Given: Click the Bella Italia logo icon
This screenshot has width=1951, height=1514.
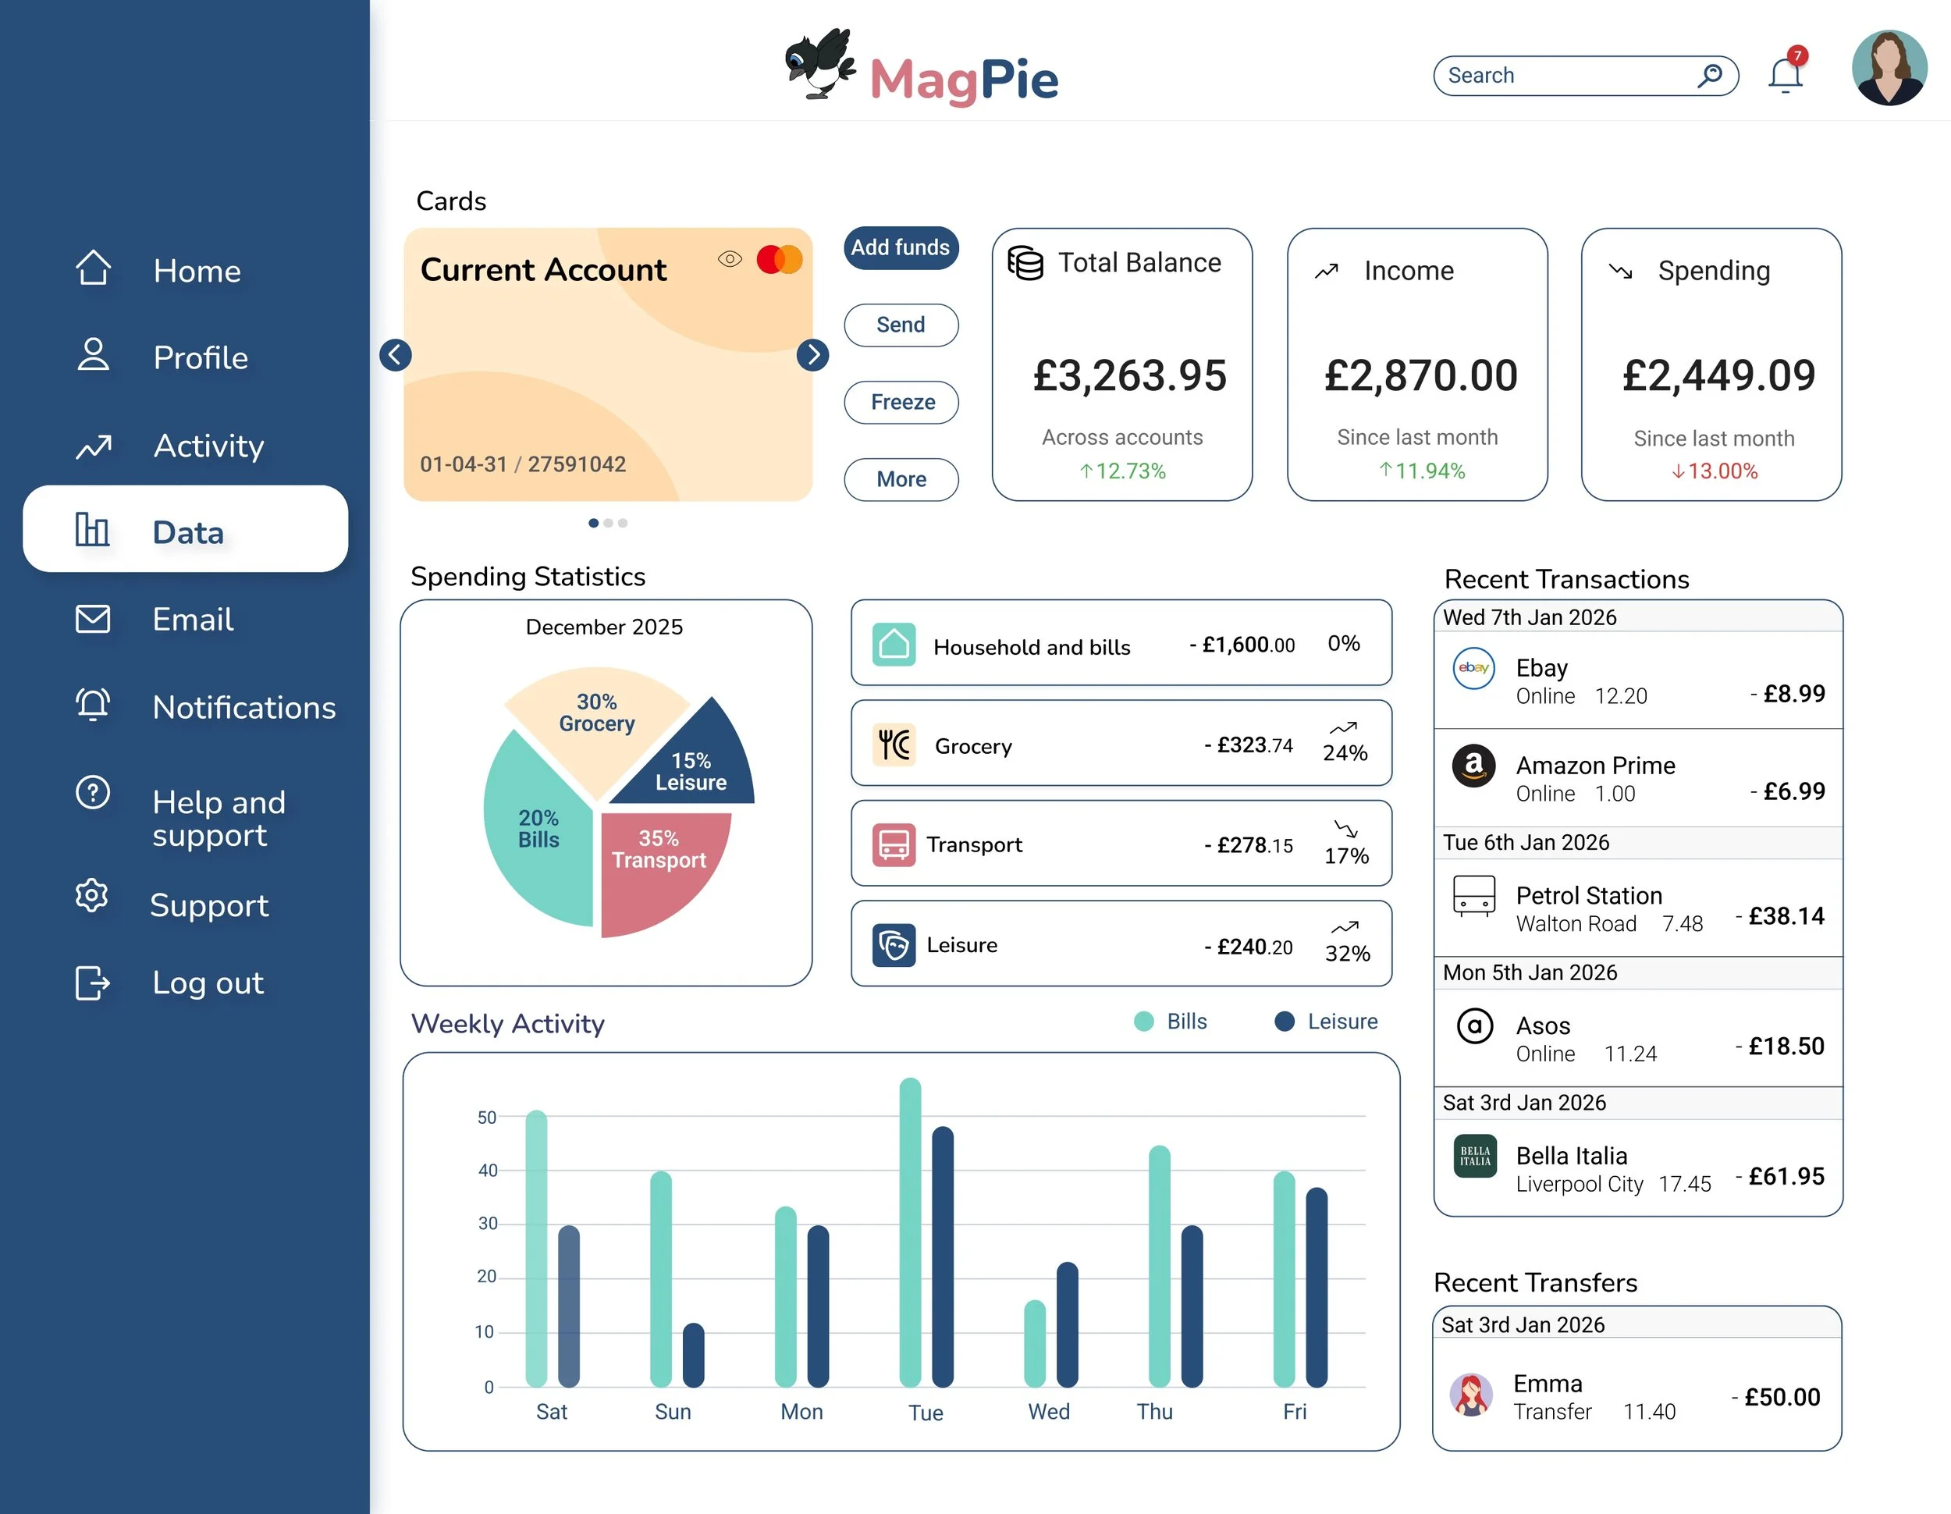Looking at the screenshot, I should [1475, 1156].
